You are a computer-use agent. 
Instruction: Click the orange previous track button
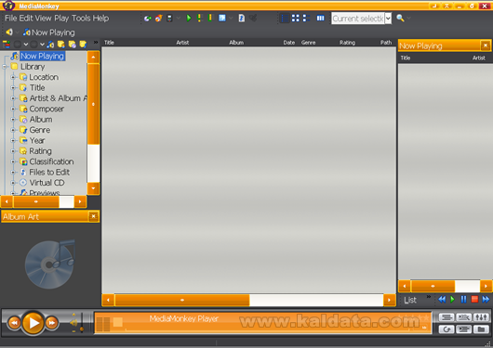pyautogui.click(x=14, y=323)
